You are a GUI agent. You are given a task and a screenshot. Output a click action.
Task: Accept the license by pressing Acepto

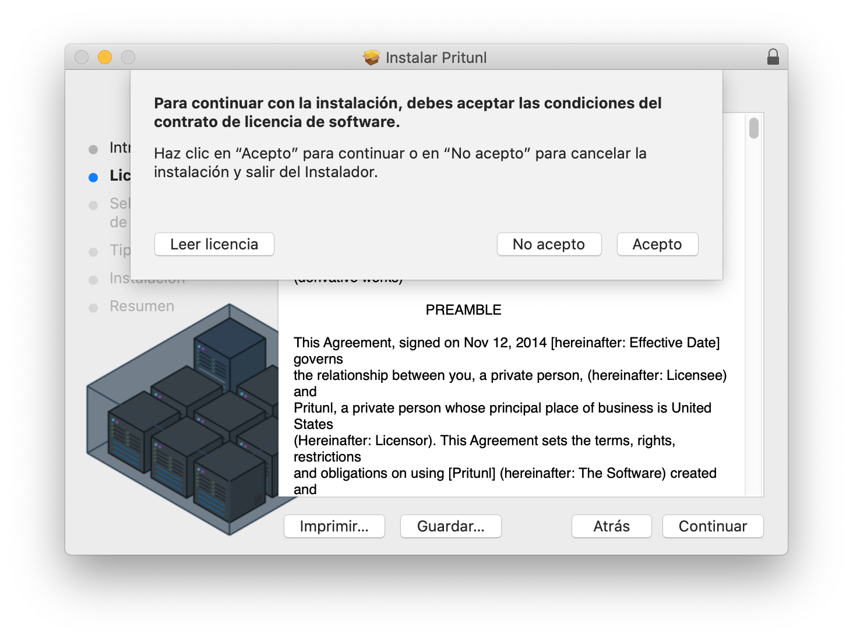tap(657, 244)
